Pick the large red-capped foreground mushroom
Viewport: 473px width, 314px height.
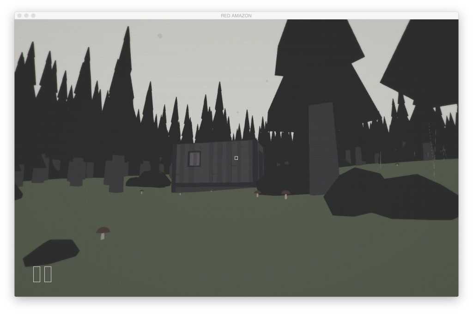click(103, 232)
